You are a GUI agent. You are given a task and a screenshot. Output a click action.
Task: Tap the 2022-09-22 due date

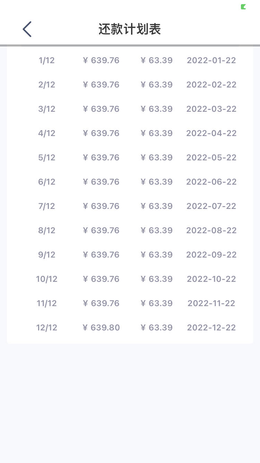(x=211, y=255)
